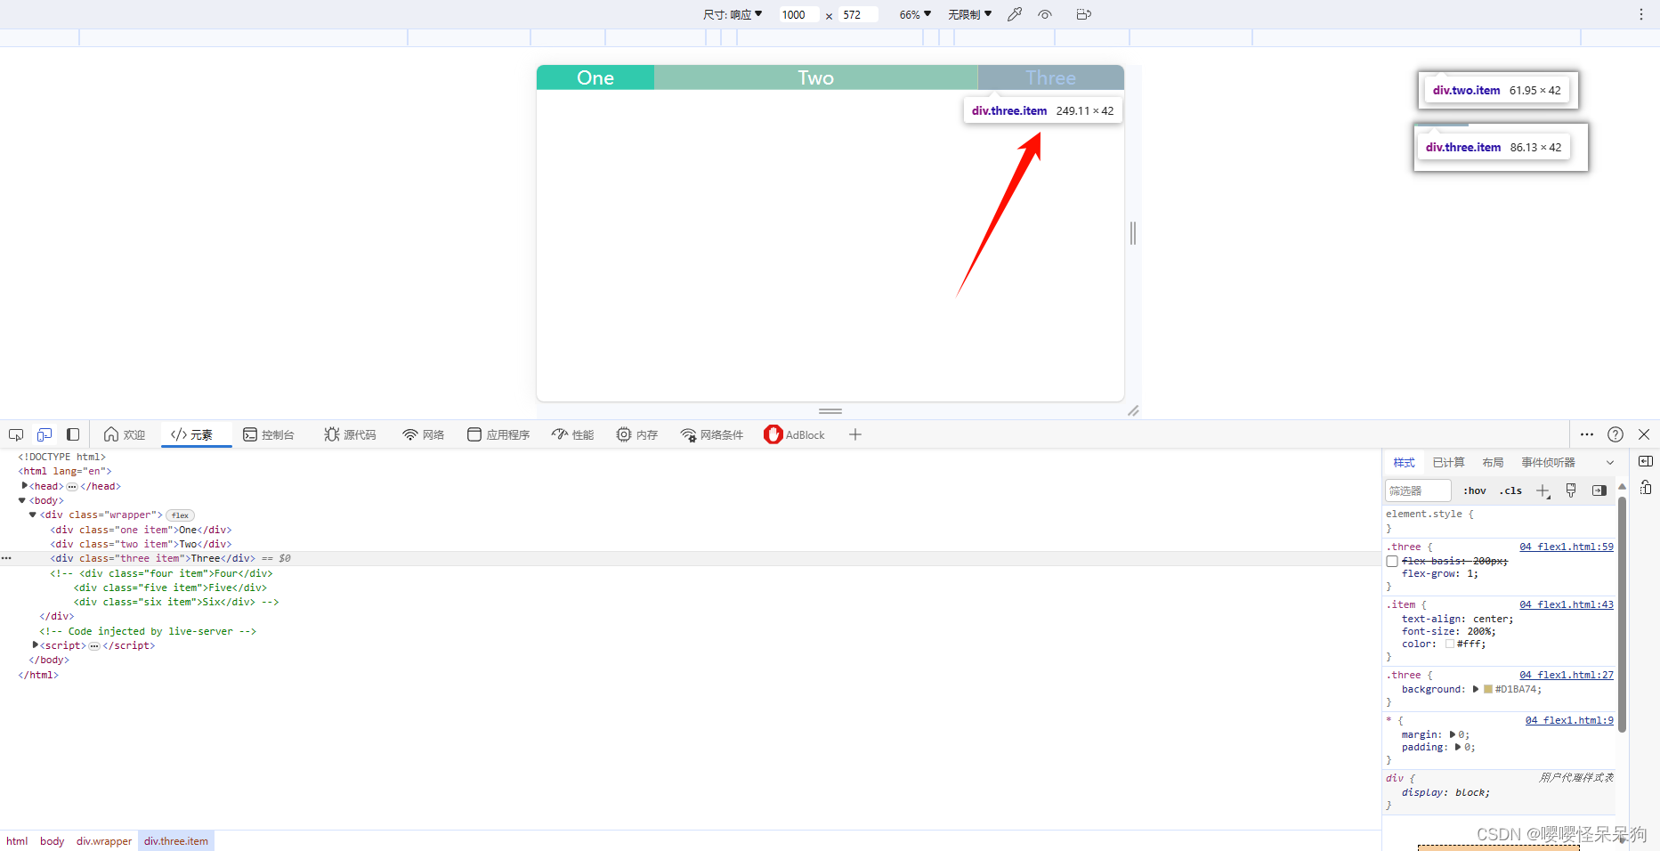Switch to the 元素 elements tab
Image resolution: width=1660 pixels, height=851 pixels.
pos(193,434)
